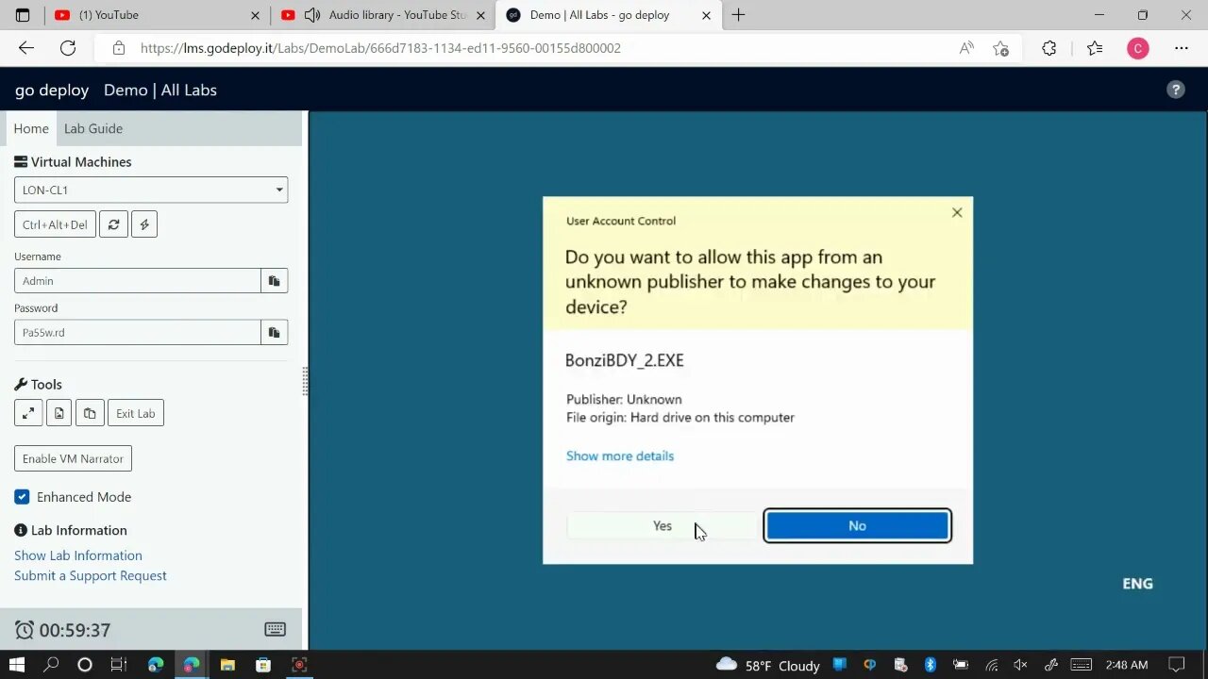Open the notification center icon
This screenshot has height=679, width=1208.
1177,665
